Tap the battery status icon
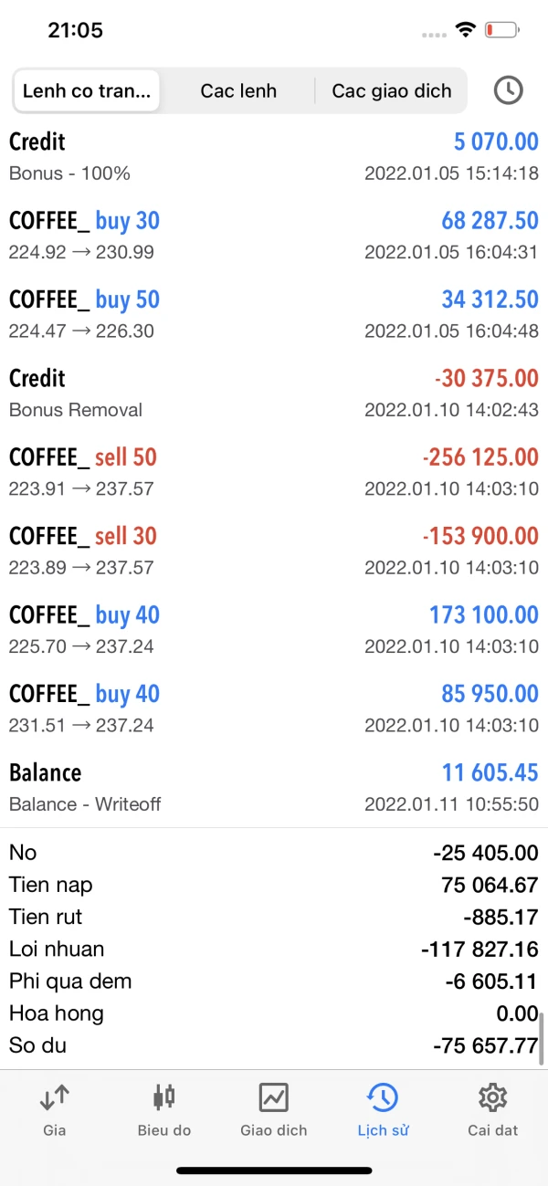The image size is (548, 1186). 502,30
